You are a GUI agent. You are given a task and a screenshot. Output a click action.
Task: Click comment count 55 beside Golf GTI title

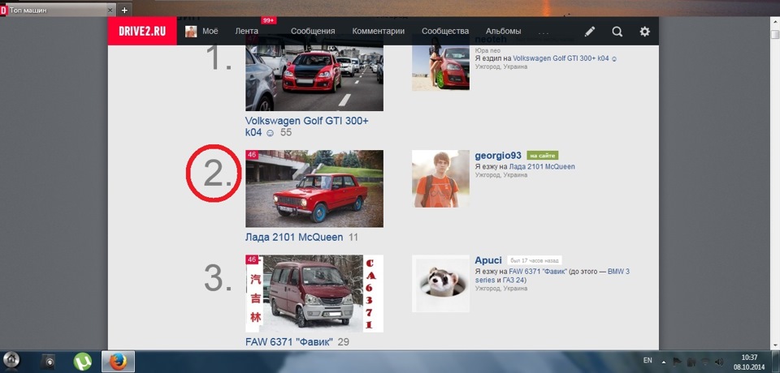(x=286, y=133)
